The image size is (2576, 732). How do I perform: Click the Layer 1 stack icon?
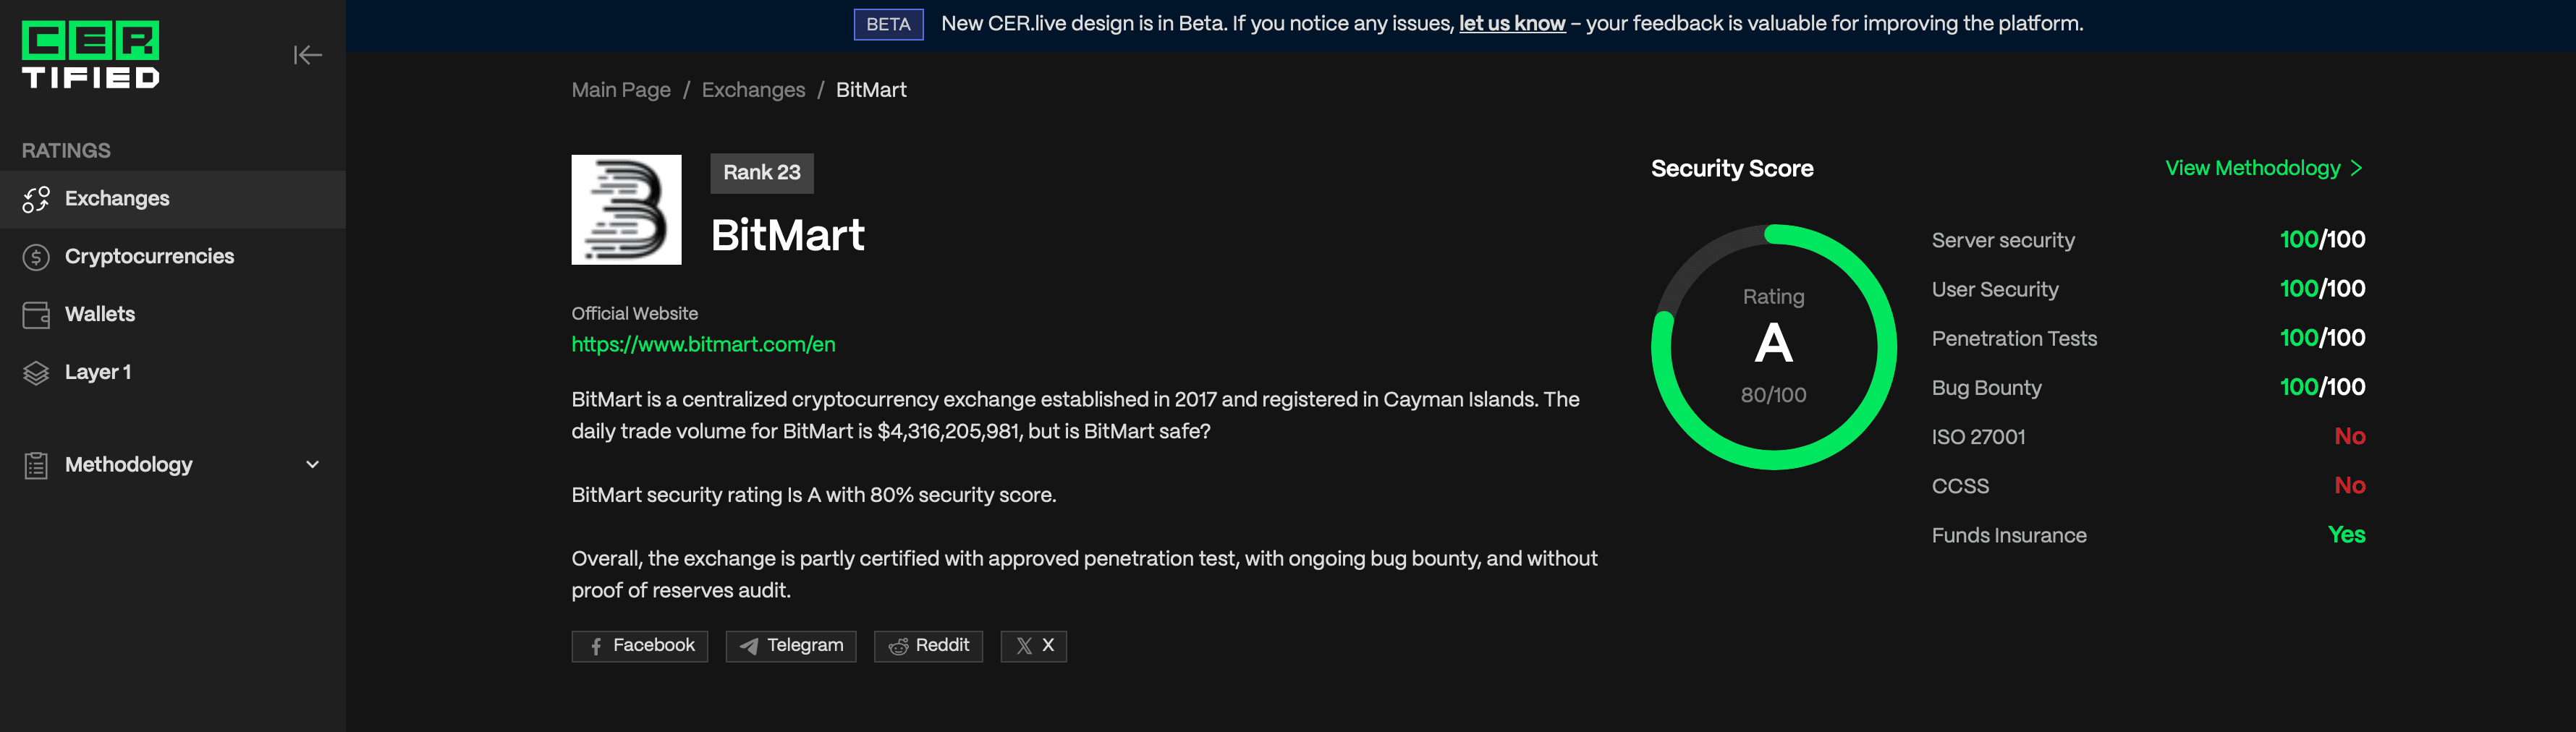pos(36,373)
